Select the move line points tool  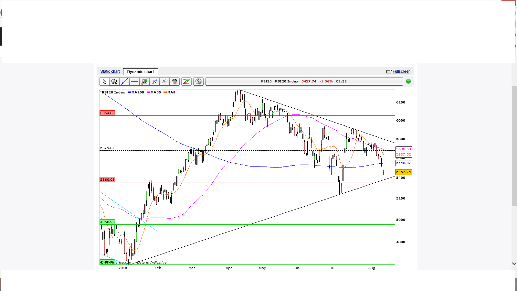(x=154, y=81)
